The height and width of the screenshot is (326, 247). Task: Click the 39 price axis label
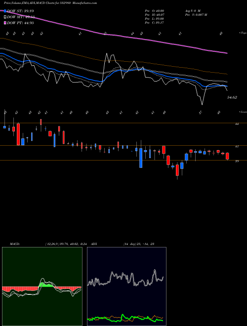click(x=237, y=161)
